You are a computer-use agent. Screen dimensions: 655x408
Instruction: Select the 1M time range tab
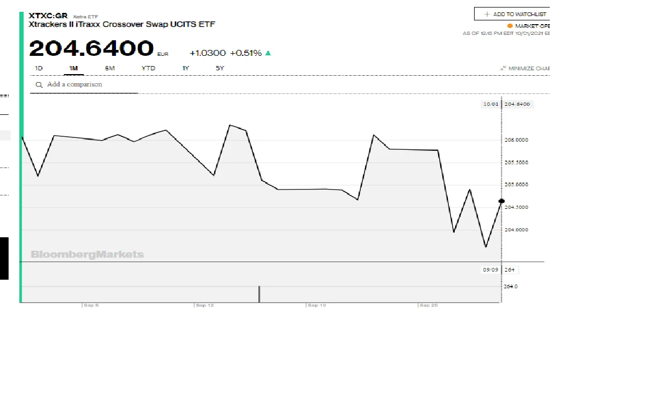point(74,68)
